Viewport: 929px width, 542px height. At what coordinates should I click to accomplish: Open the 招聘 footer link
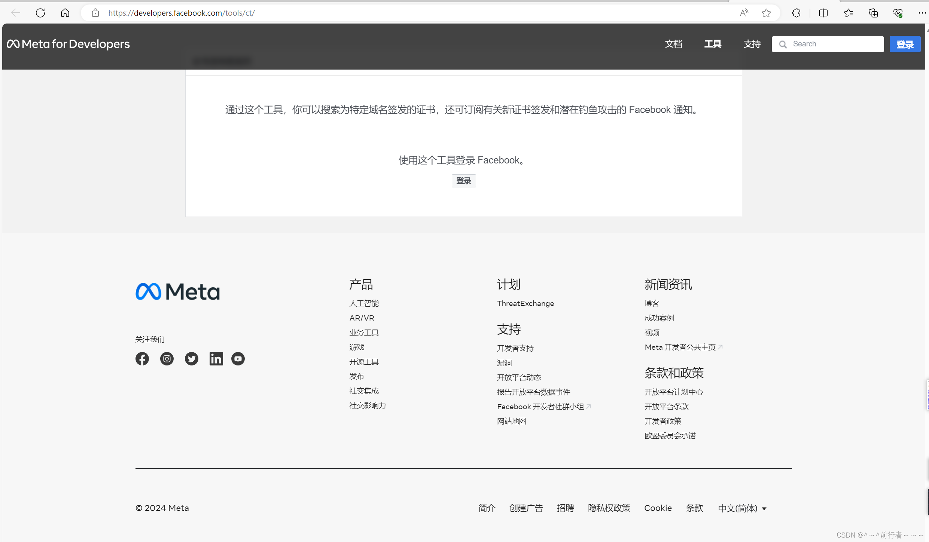coord(566,508)
